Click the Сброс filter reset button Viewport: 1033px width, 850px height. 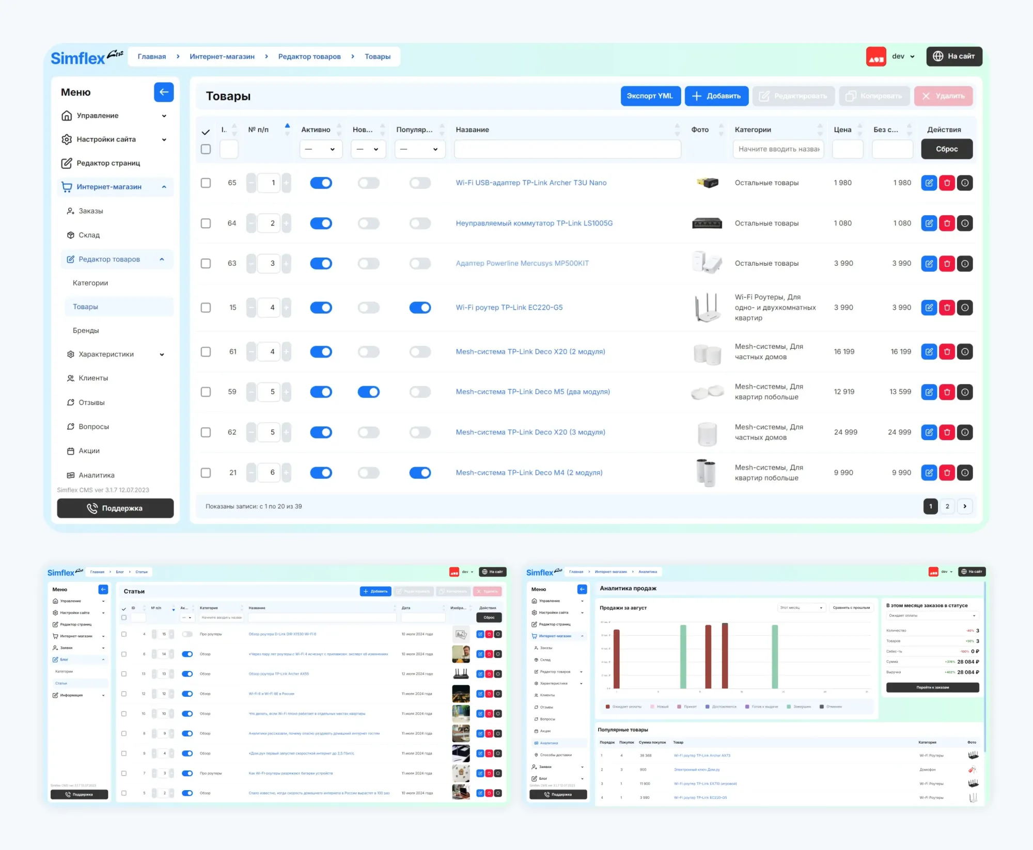pyautogui.click(x=947, y=149)
